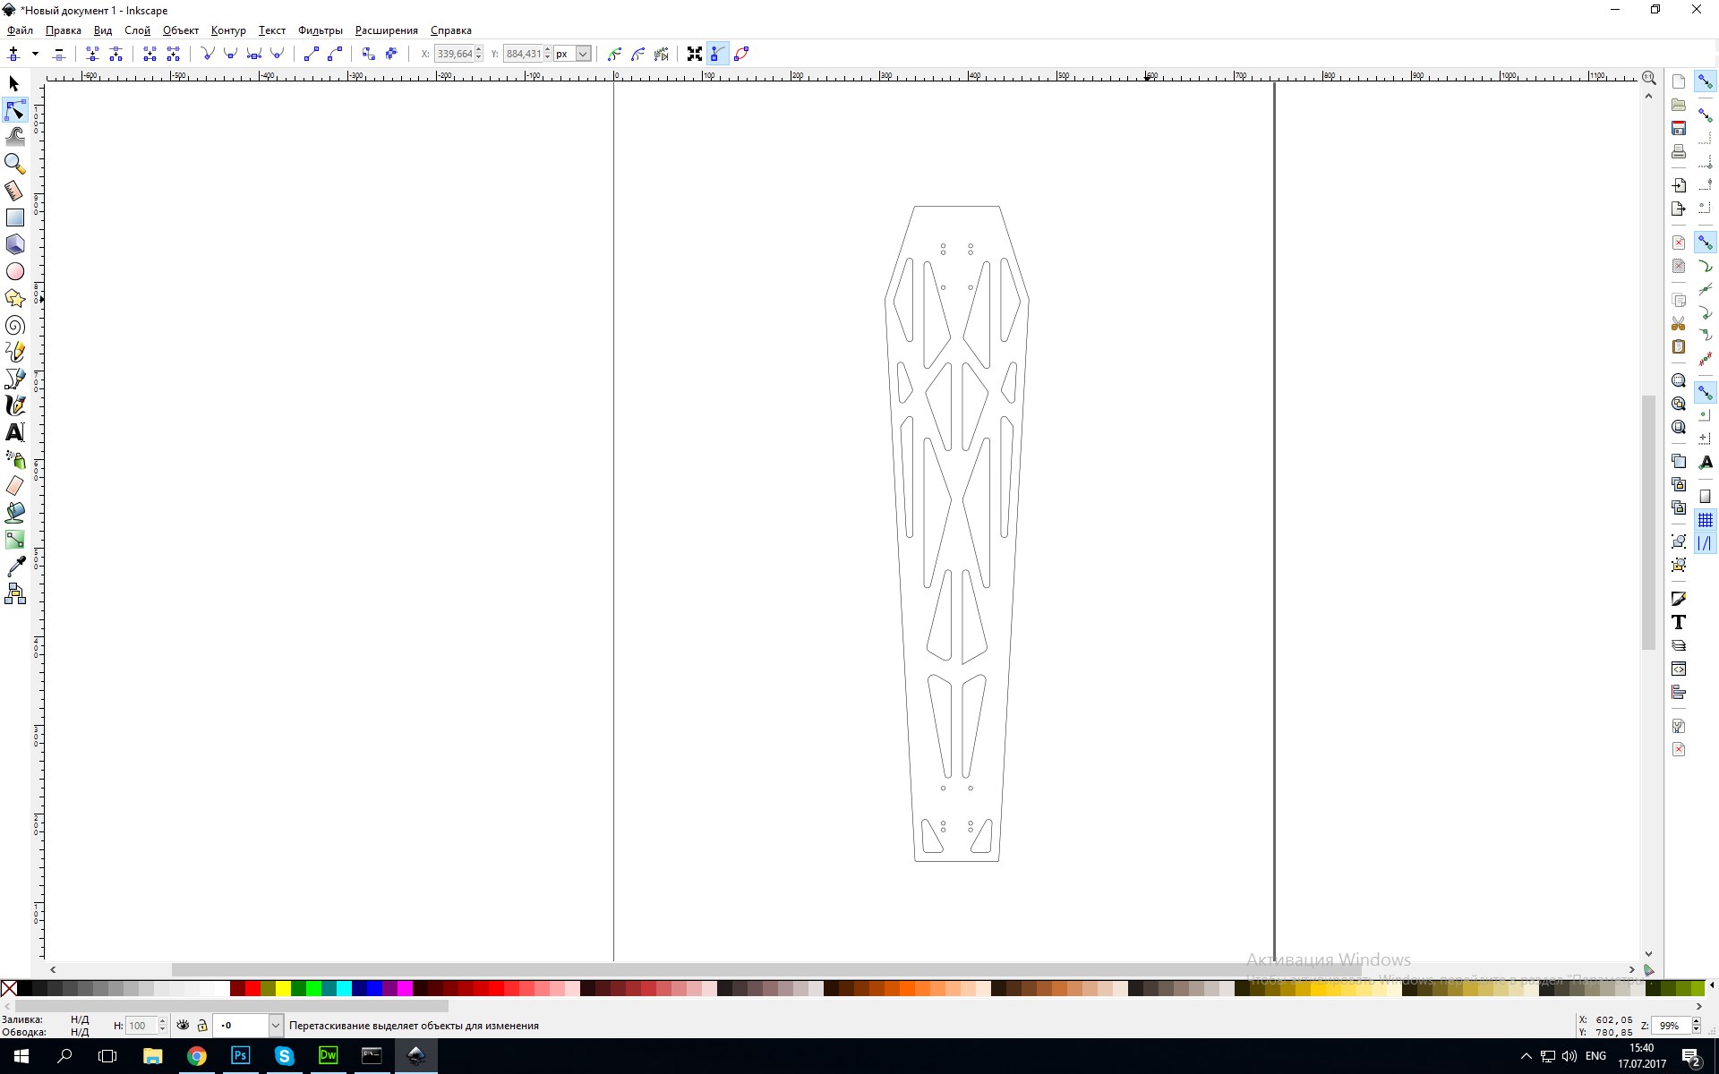The height and width of the screenshot is (1074, 1719).
Task: Pick the yellow color swatch
Action: click(283, 988)
